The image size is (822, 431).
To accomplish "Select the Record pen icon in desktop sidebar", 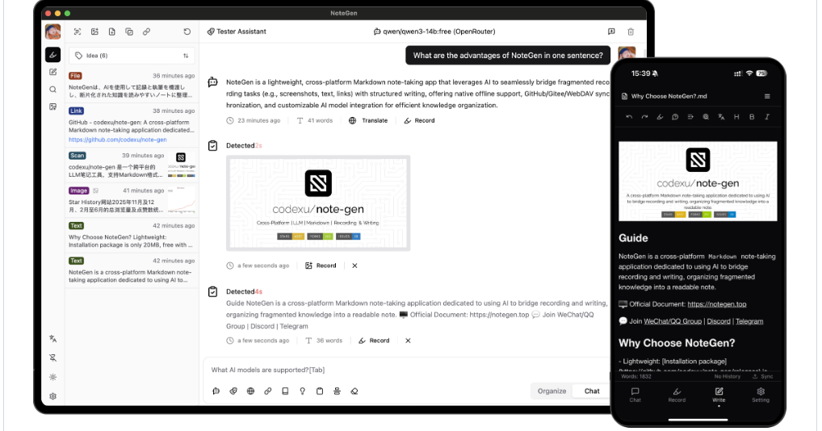I will (x=52, y=54).
